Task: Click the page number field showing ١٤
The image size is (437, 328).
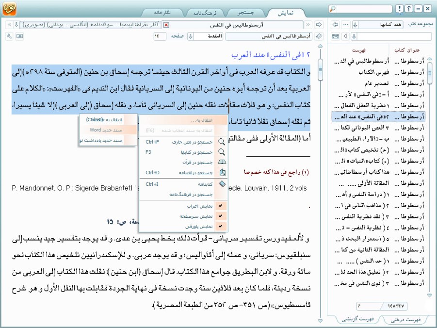Action: coord(160,36)
